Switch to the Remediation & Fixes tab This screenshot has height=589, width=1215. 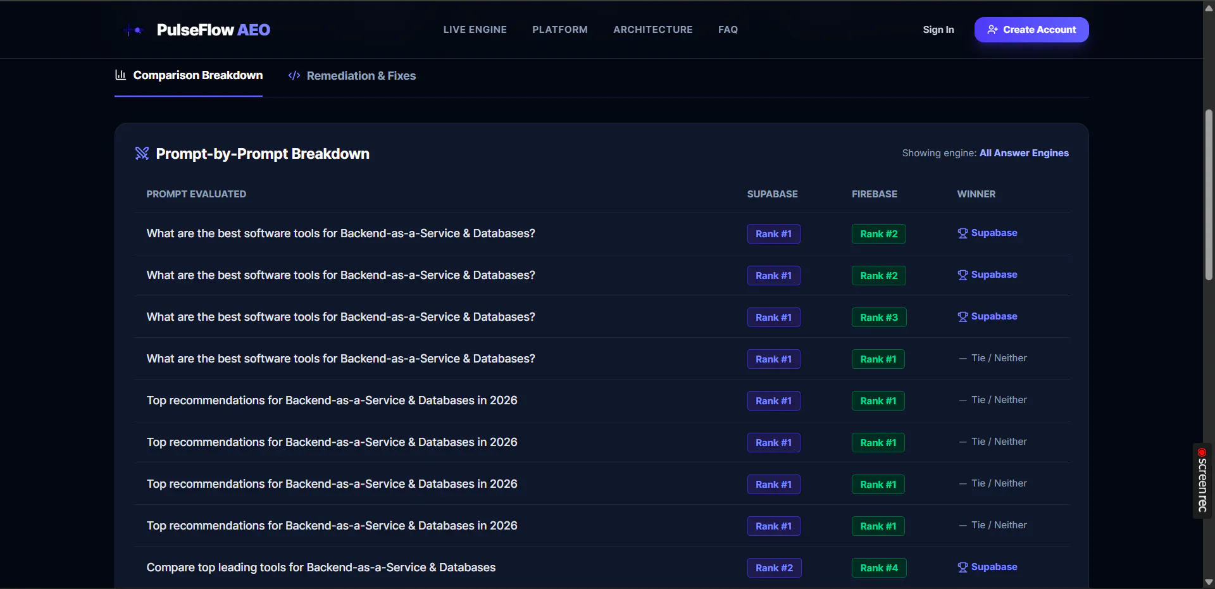[x=352, y=76]
